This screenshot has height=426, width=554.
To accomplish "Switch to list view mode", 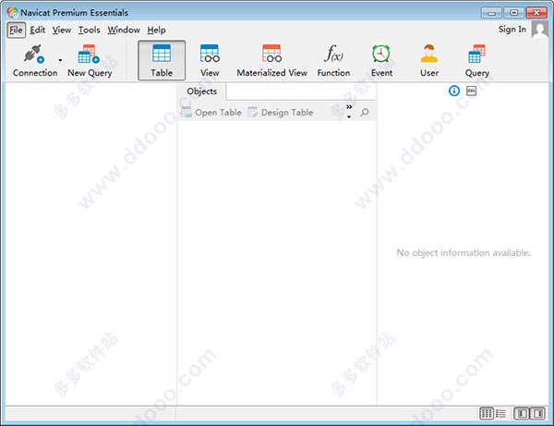I will coord(500,413).
